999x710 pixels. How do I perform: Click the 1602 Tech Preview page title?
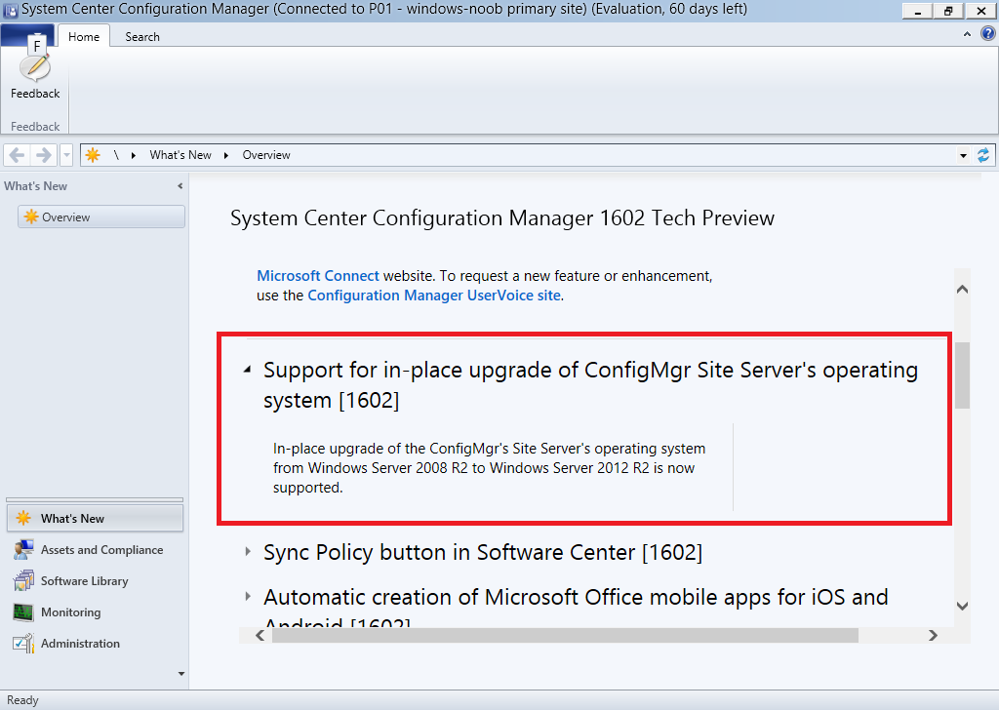(502, 217)
